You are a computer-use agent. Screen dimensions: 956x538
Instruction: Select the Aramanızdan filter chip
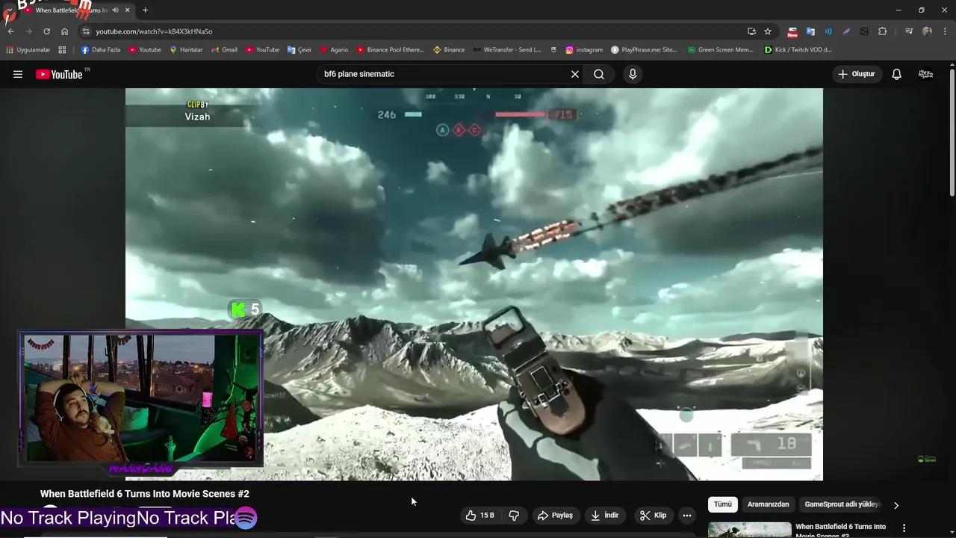[768, 504]
